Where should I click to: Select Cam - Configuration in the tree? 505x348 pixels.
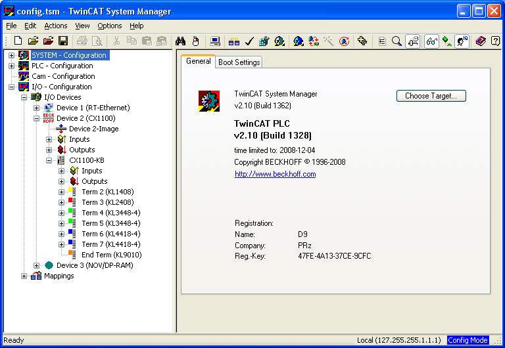tap(63, 76)
